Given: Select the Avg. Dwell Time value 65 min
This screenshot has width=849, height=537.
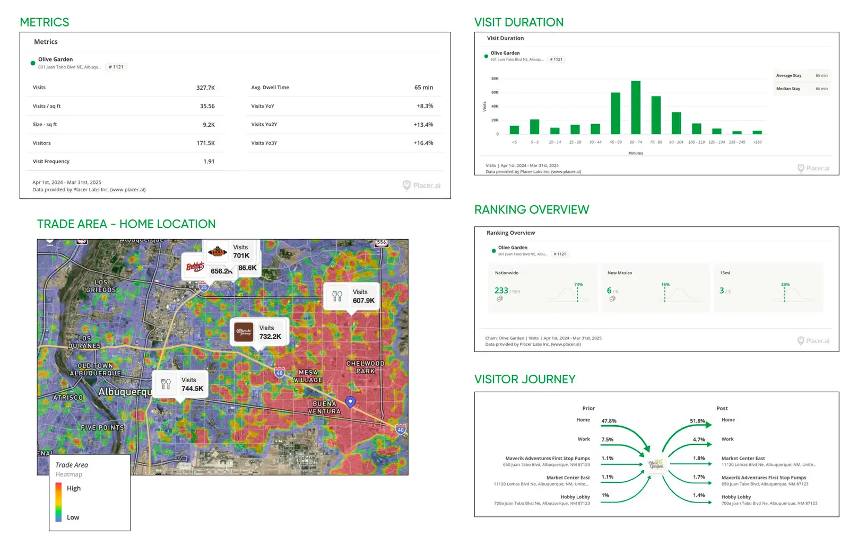Looking at the screenshot, I should [x=423, y=87].
